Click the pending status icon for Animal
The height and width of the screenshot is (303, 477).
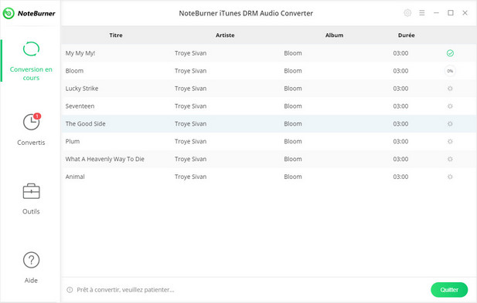tap(450, 177)
